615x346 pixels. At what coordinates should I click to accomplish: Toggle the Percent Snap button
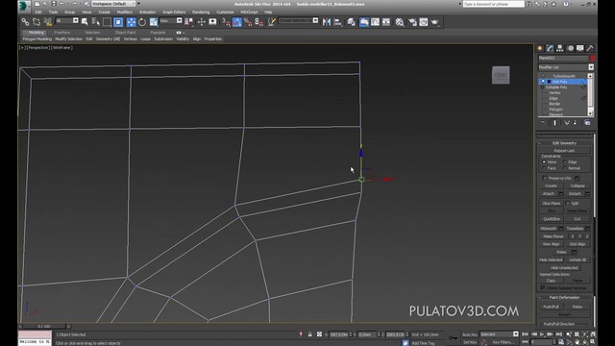pyautogui.click(x=248, y=22)
